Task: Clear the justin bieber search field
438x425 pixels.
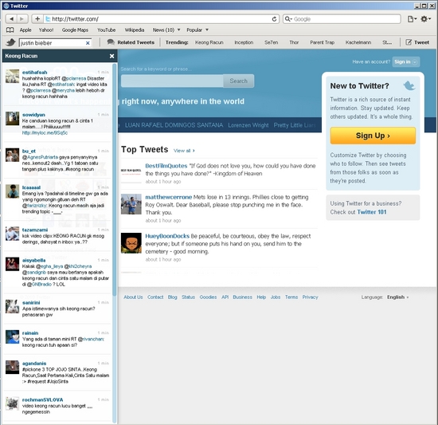Action: (88, 43)
